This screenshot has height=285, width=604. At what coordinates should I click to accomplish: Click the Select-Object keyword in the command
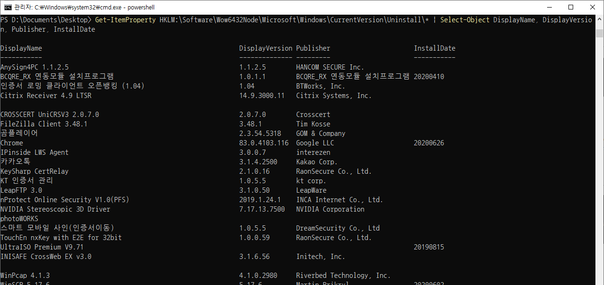[465, 20]
